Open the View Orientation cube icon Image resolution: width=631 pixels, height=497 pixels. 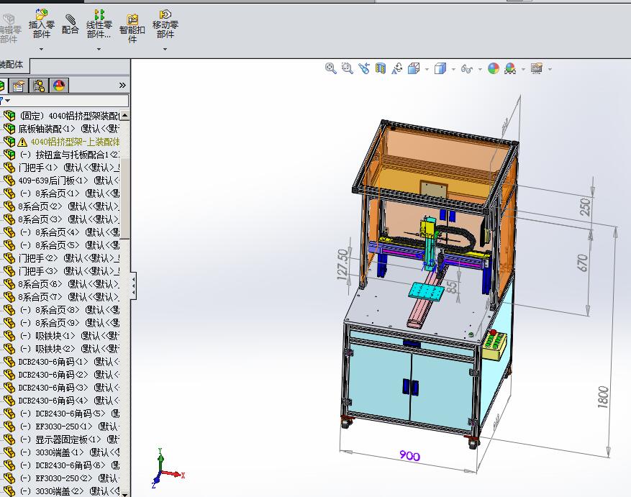pos(414,68)
